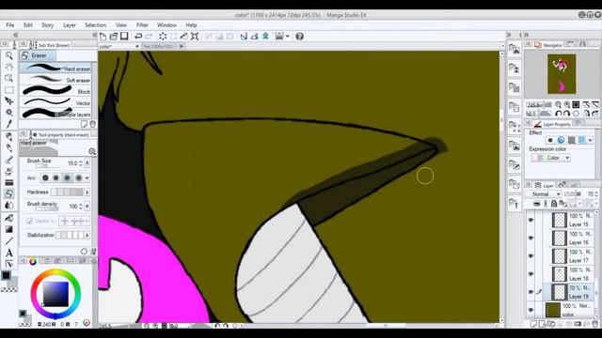Collapse the left palette dock chevrons
Screen dimensions: 602x338
pos(16,35)
